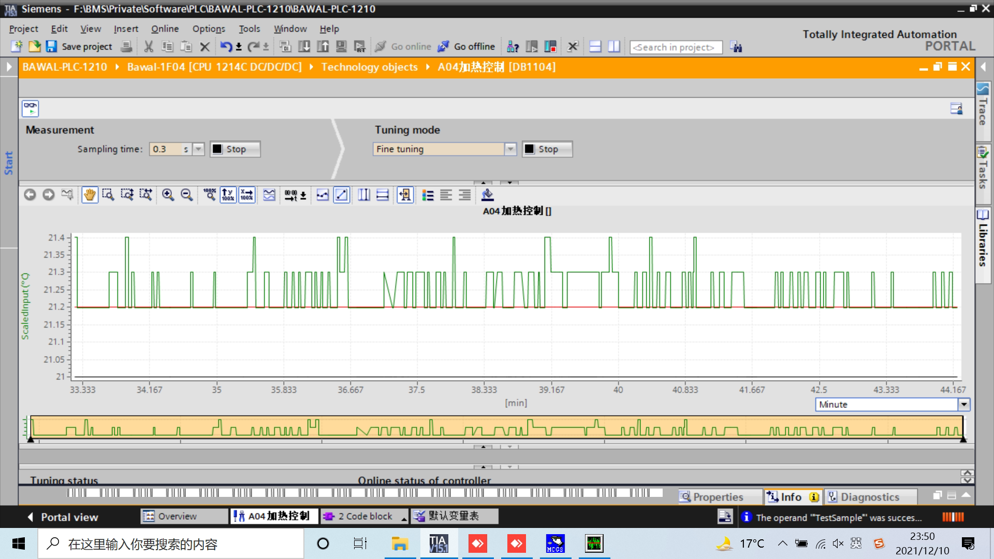
Task: Open the sampling time unit dropdown
Action: (x=198, y=149)
